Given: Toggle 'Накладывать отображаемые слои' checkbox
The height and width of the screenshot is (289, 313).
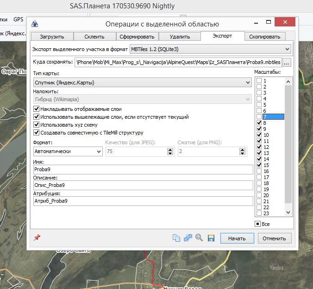Looking at the screenshot, I should (x=37, y=109).
